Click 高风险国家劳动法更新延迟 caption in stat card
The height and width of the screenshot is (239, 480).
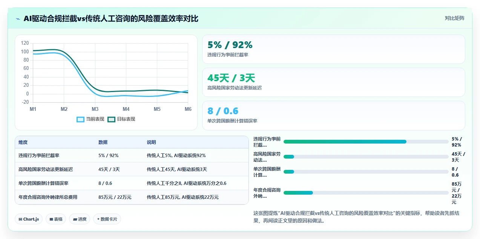tap(235, 88)
